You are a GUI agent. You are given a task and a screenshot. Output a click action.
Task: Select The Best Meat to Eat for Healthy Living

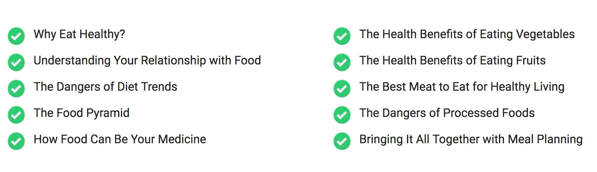[462, 87]
